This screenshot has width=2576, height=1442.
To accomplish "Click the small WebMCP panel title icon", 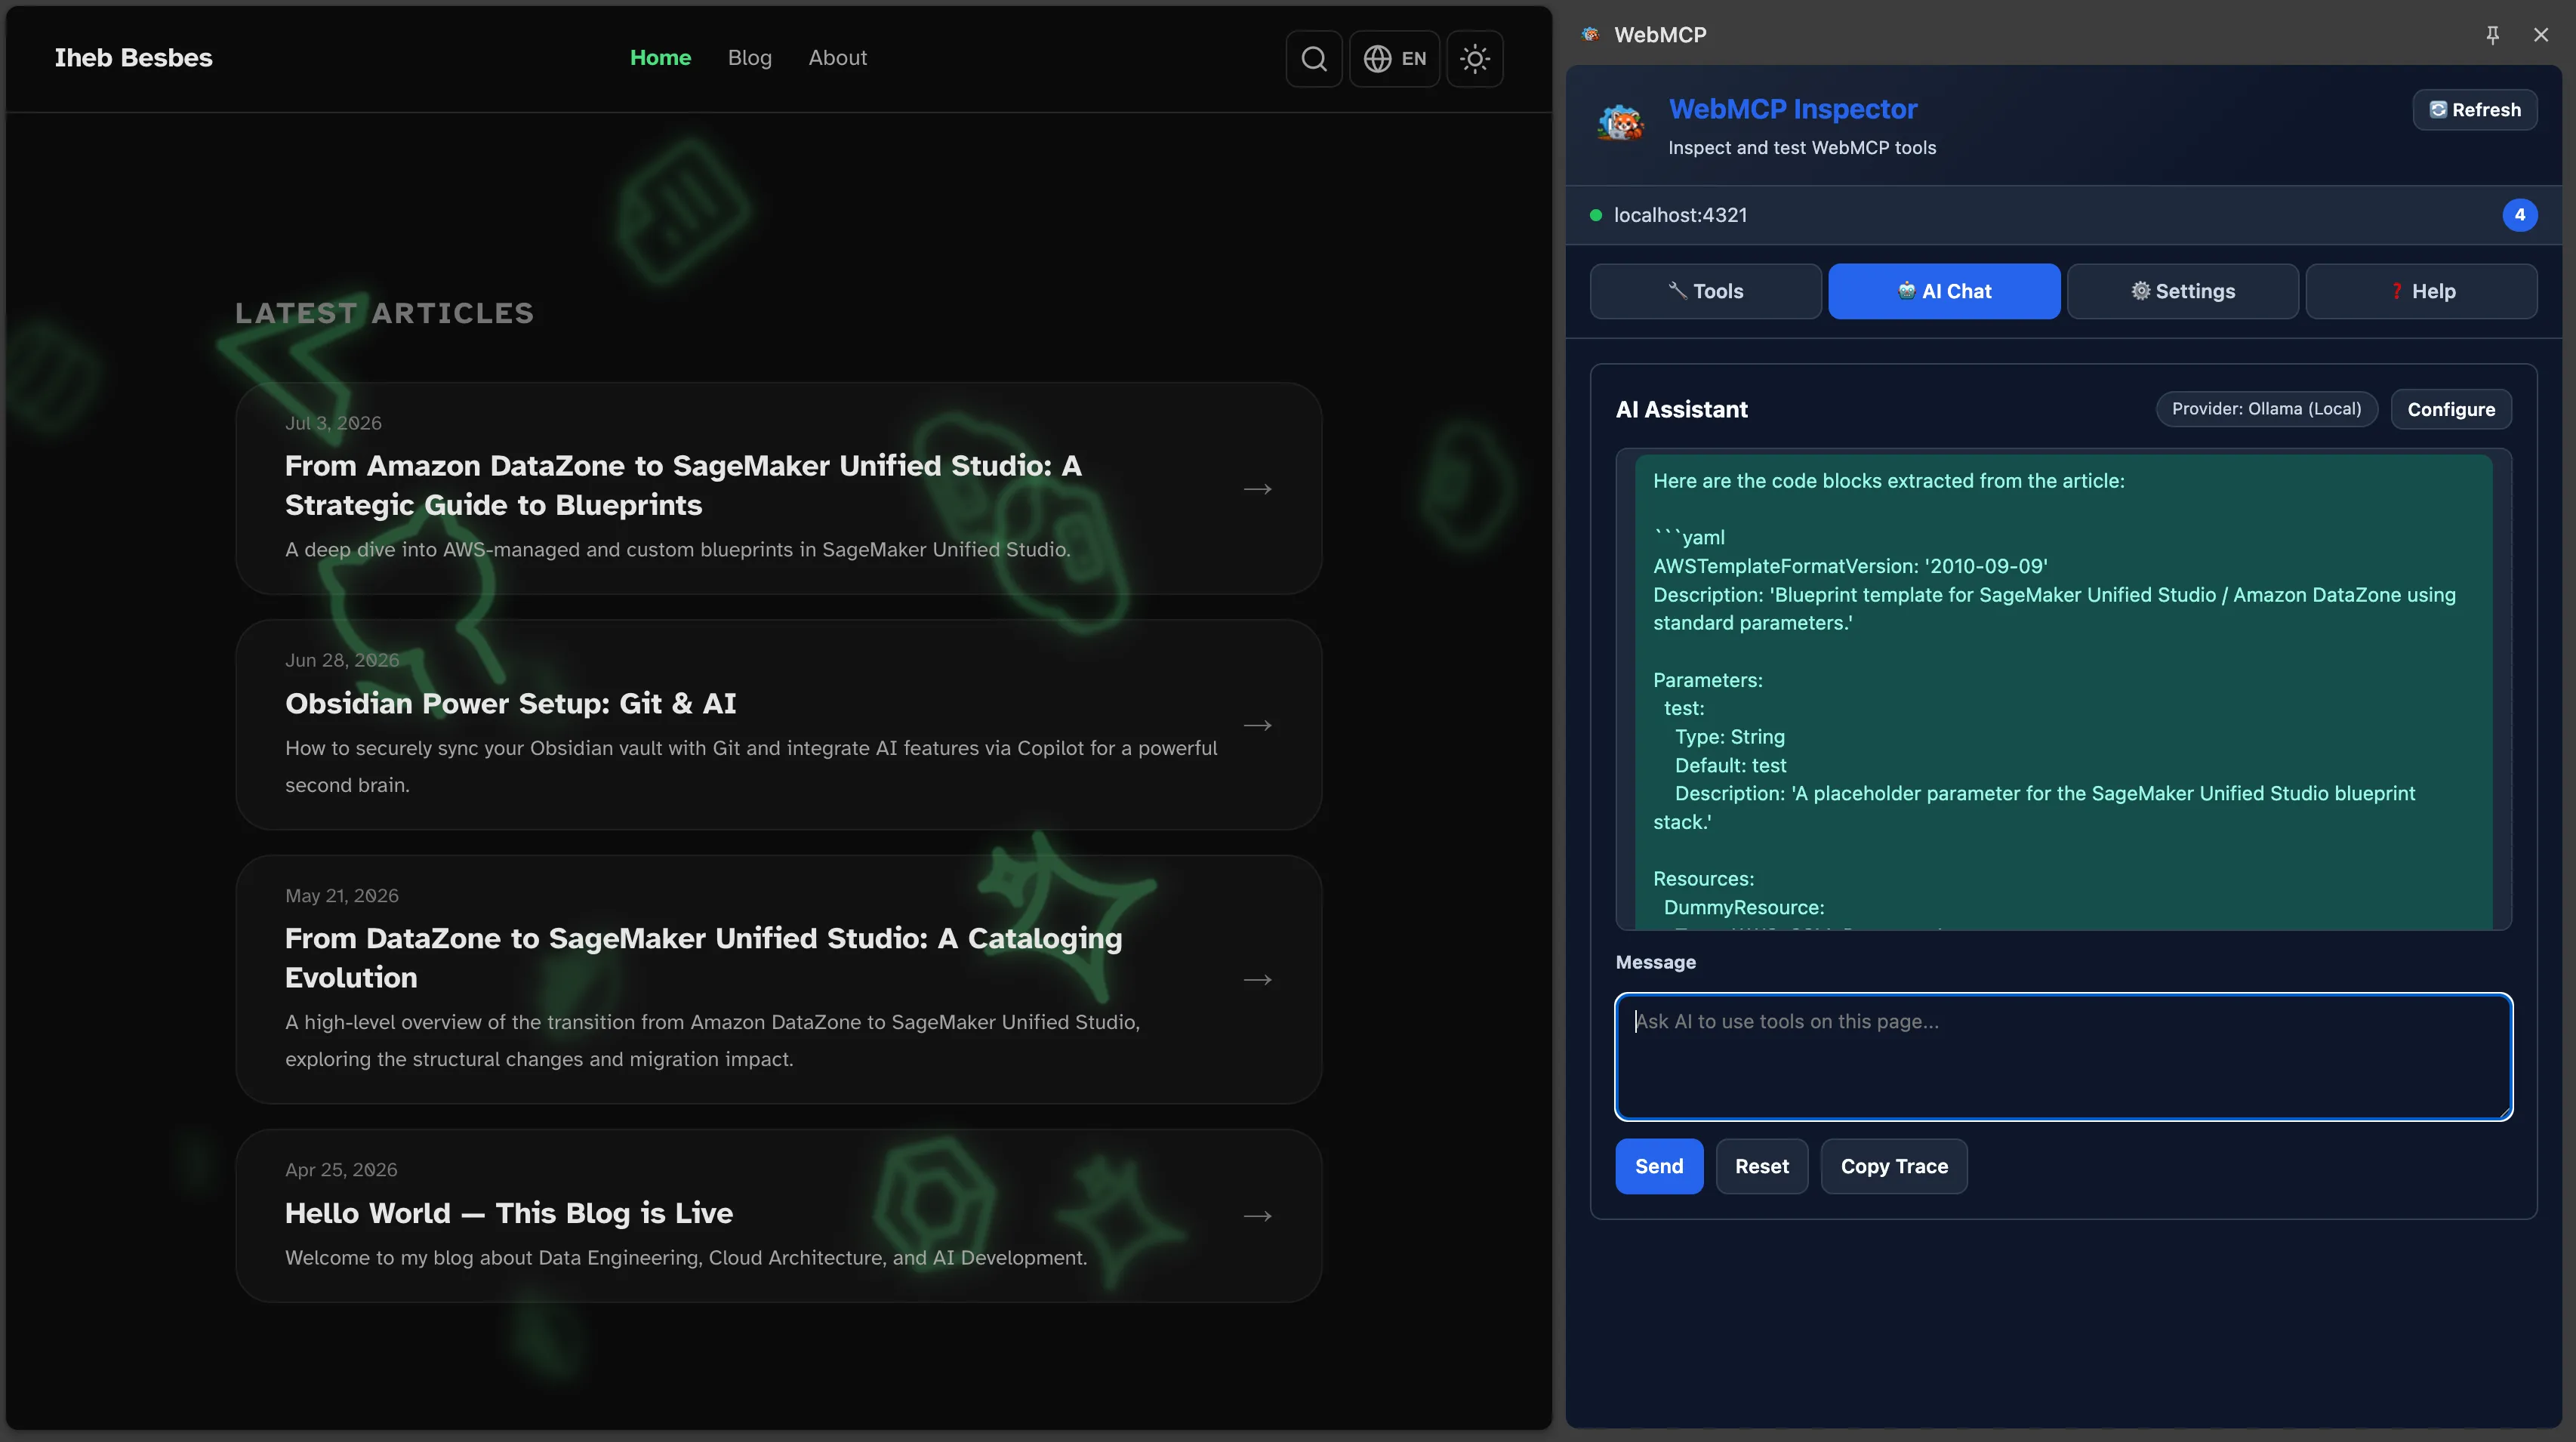I will [x=1590, y=35].
